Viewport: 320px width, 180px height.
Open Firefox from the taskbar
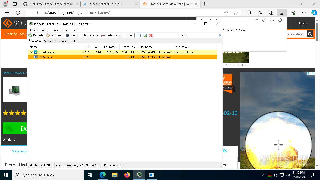(127, 175)
